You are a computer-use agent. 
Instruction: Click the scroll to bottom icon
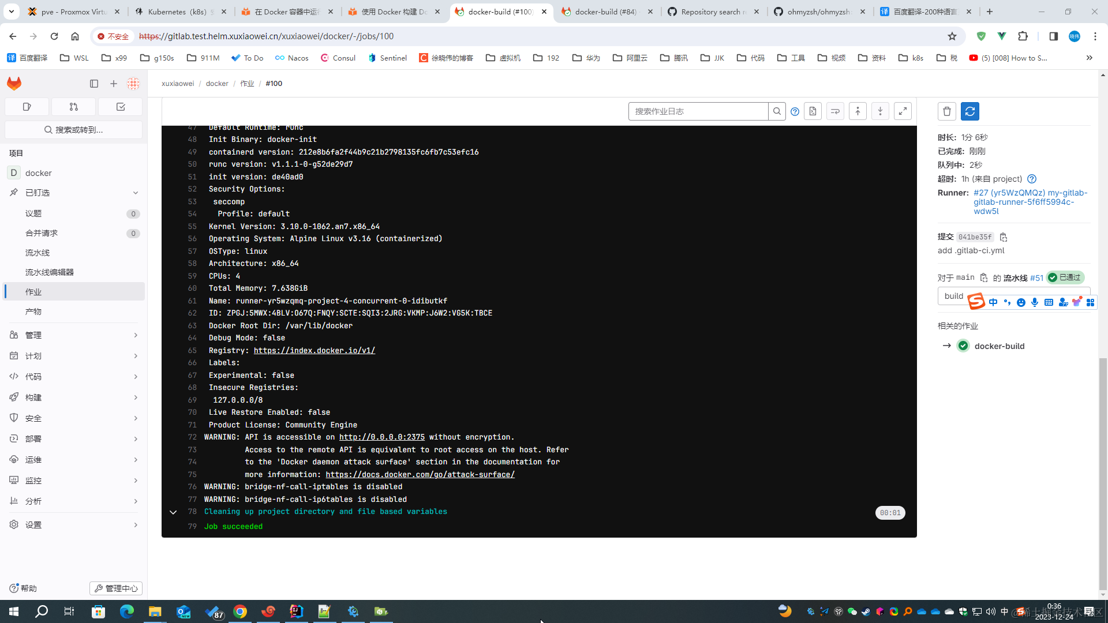879,111
